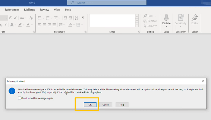Open Text Effects dropdown arrow
Image resolution: width=211 pixels, height=120 pixels.
[15, 25]
